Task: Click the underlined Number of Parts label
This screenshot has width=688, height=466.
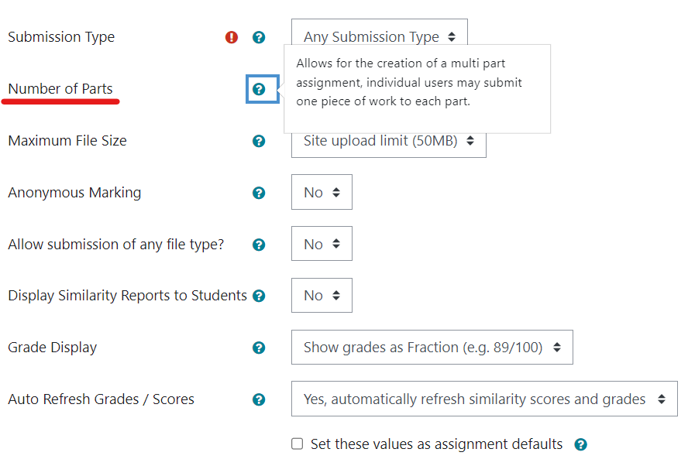Action: tap(60, 89)
